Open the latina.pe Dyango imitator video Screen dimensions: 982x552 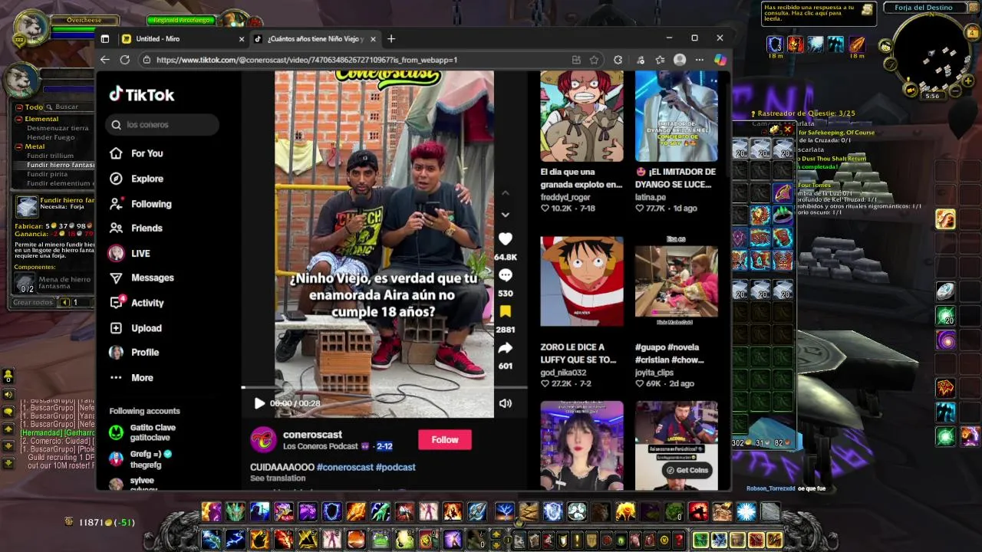point(676,116)
